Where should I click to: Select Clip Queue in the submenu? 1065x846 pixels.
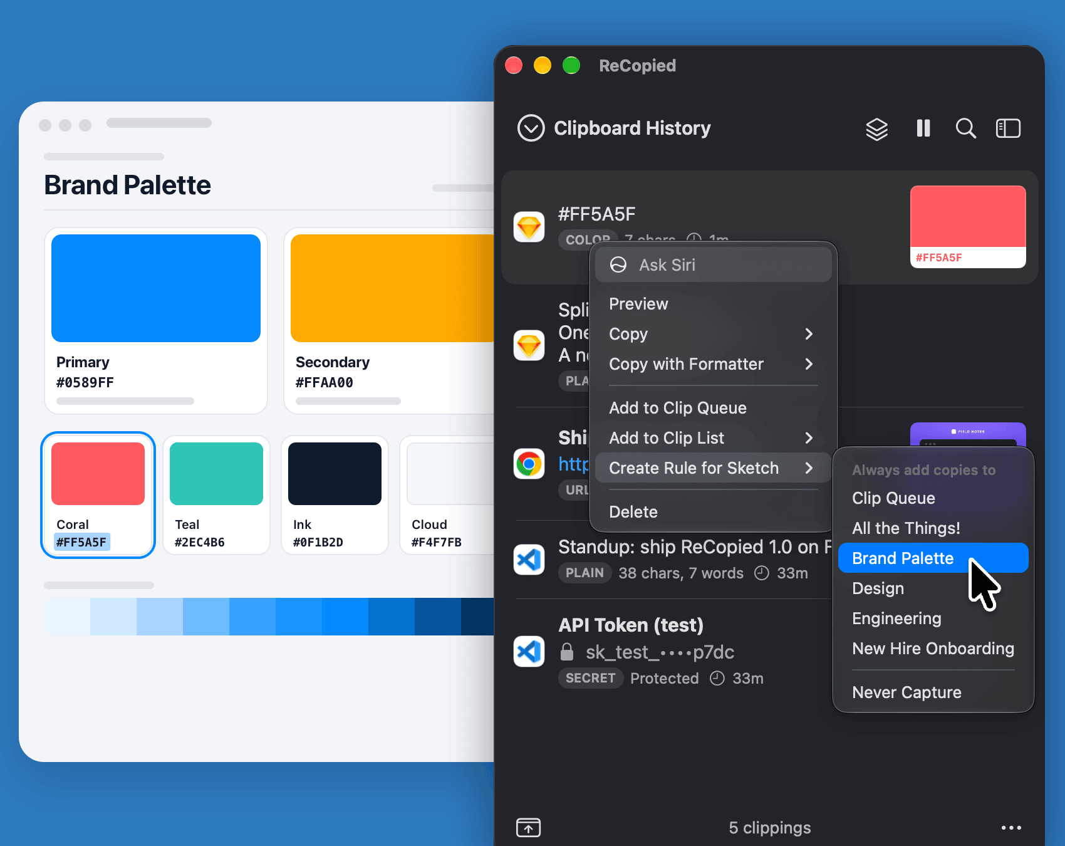(933, 498)
